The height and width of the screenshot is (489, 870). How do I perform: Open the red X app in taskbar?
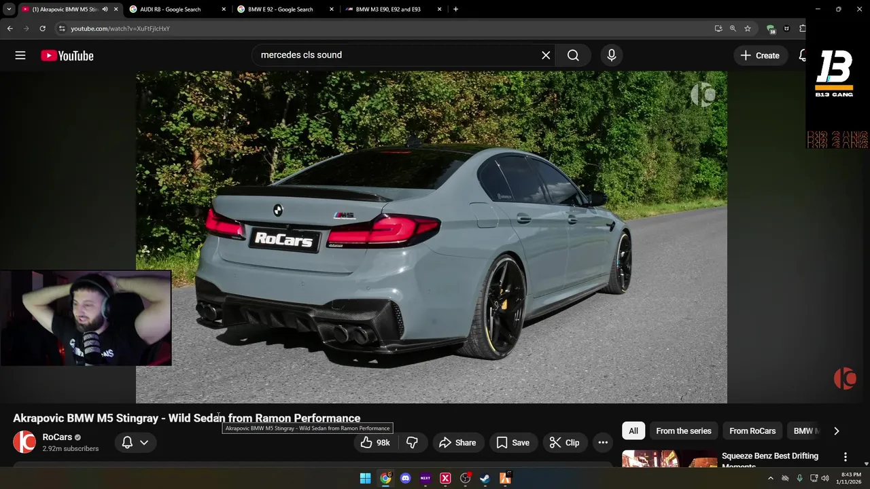tap(445, 478)
